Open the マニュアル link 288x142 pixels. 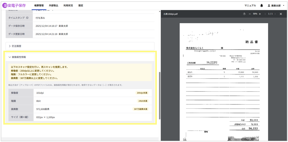pos(250,5)
